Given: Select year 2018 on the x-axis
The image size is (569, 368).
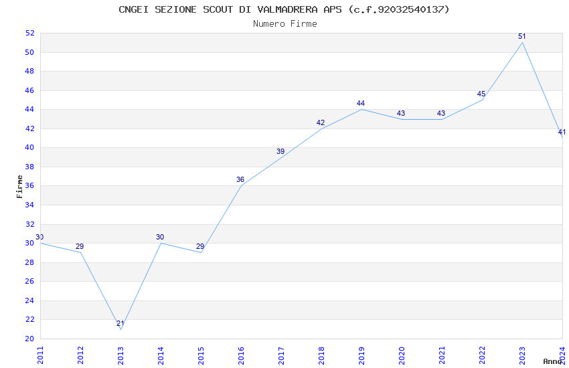Looking at the screenshot, I should (x=321, y=355).
